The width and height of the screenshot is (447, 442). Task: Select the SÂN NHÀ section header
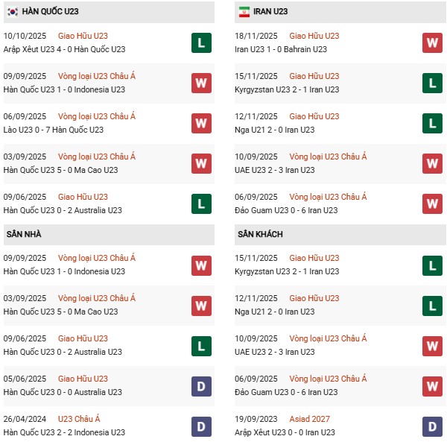coord(25,234)
